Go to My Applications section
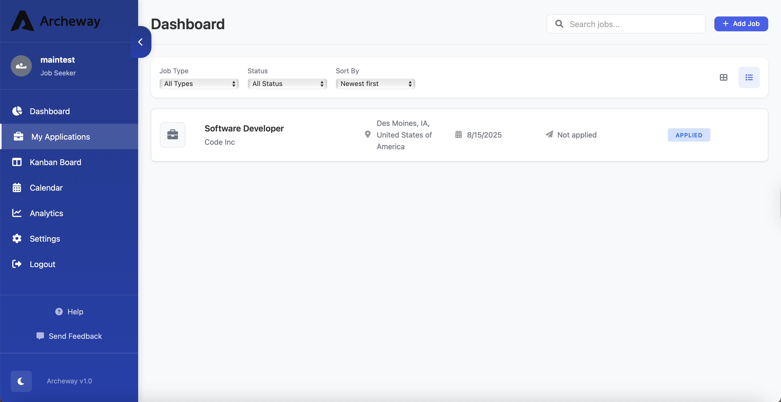The width and height of the screenshot is (781, 402). click(60, 137)
